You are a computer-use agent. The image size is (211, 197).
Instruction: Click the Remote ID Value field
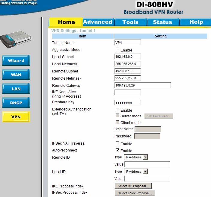point(147,164)
